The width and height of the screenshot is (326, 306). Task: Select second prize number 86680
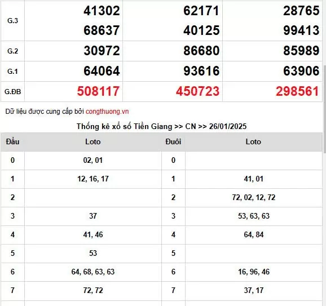pos(201,51)
